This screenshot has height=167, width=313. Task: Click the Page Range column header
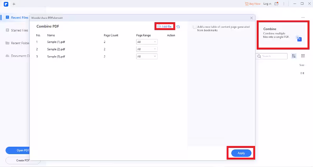(x=144, y=35)
